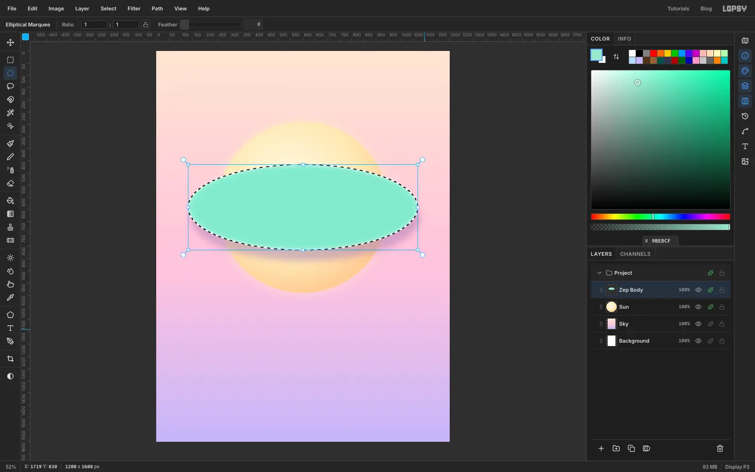The width and height of the screenshot is (755, 472).
Task: Select the Clone Stamp tool
Action: pyautogui.click(x=10, y=227)
